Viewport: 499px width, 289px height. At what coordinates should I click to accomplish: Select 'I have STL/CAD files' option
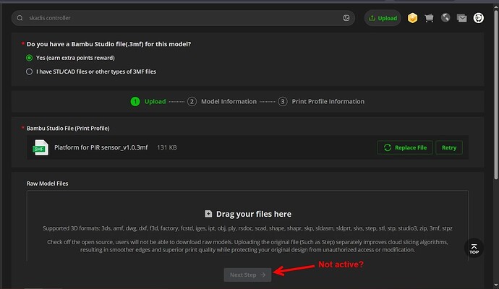(91, 72)
